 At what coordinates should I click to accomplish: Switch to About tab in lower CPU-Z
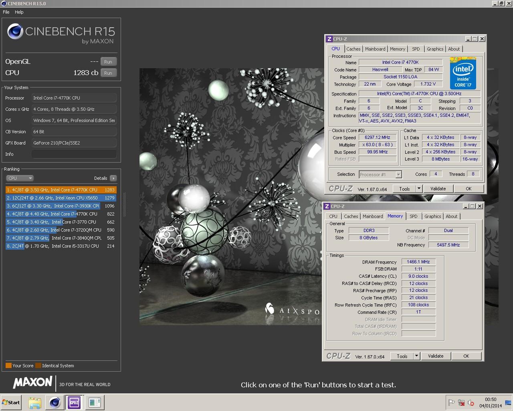pyautogui.click(x=452, y=216)
